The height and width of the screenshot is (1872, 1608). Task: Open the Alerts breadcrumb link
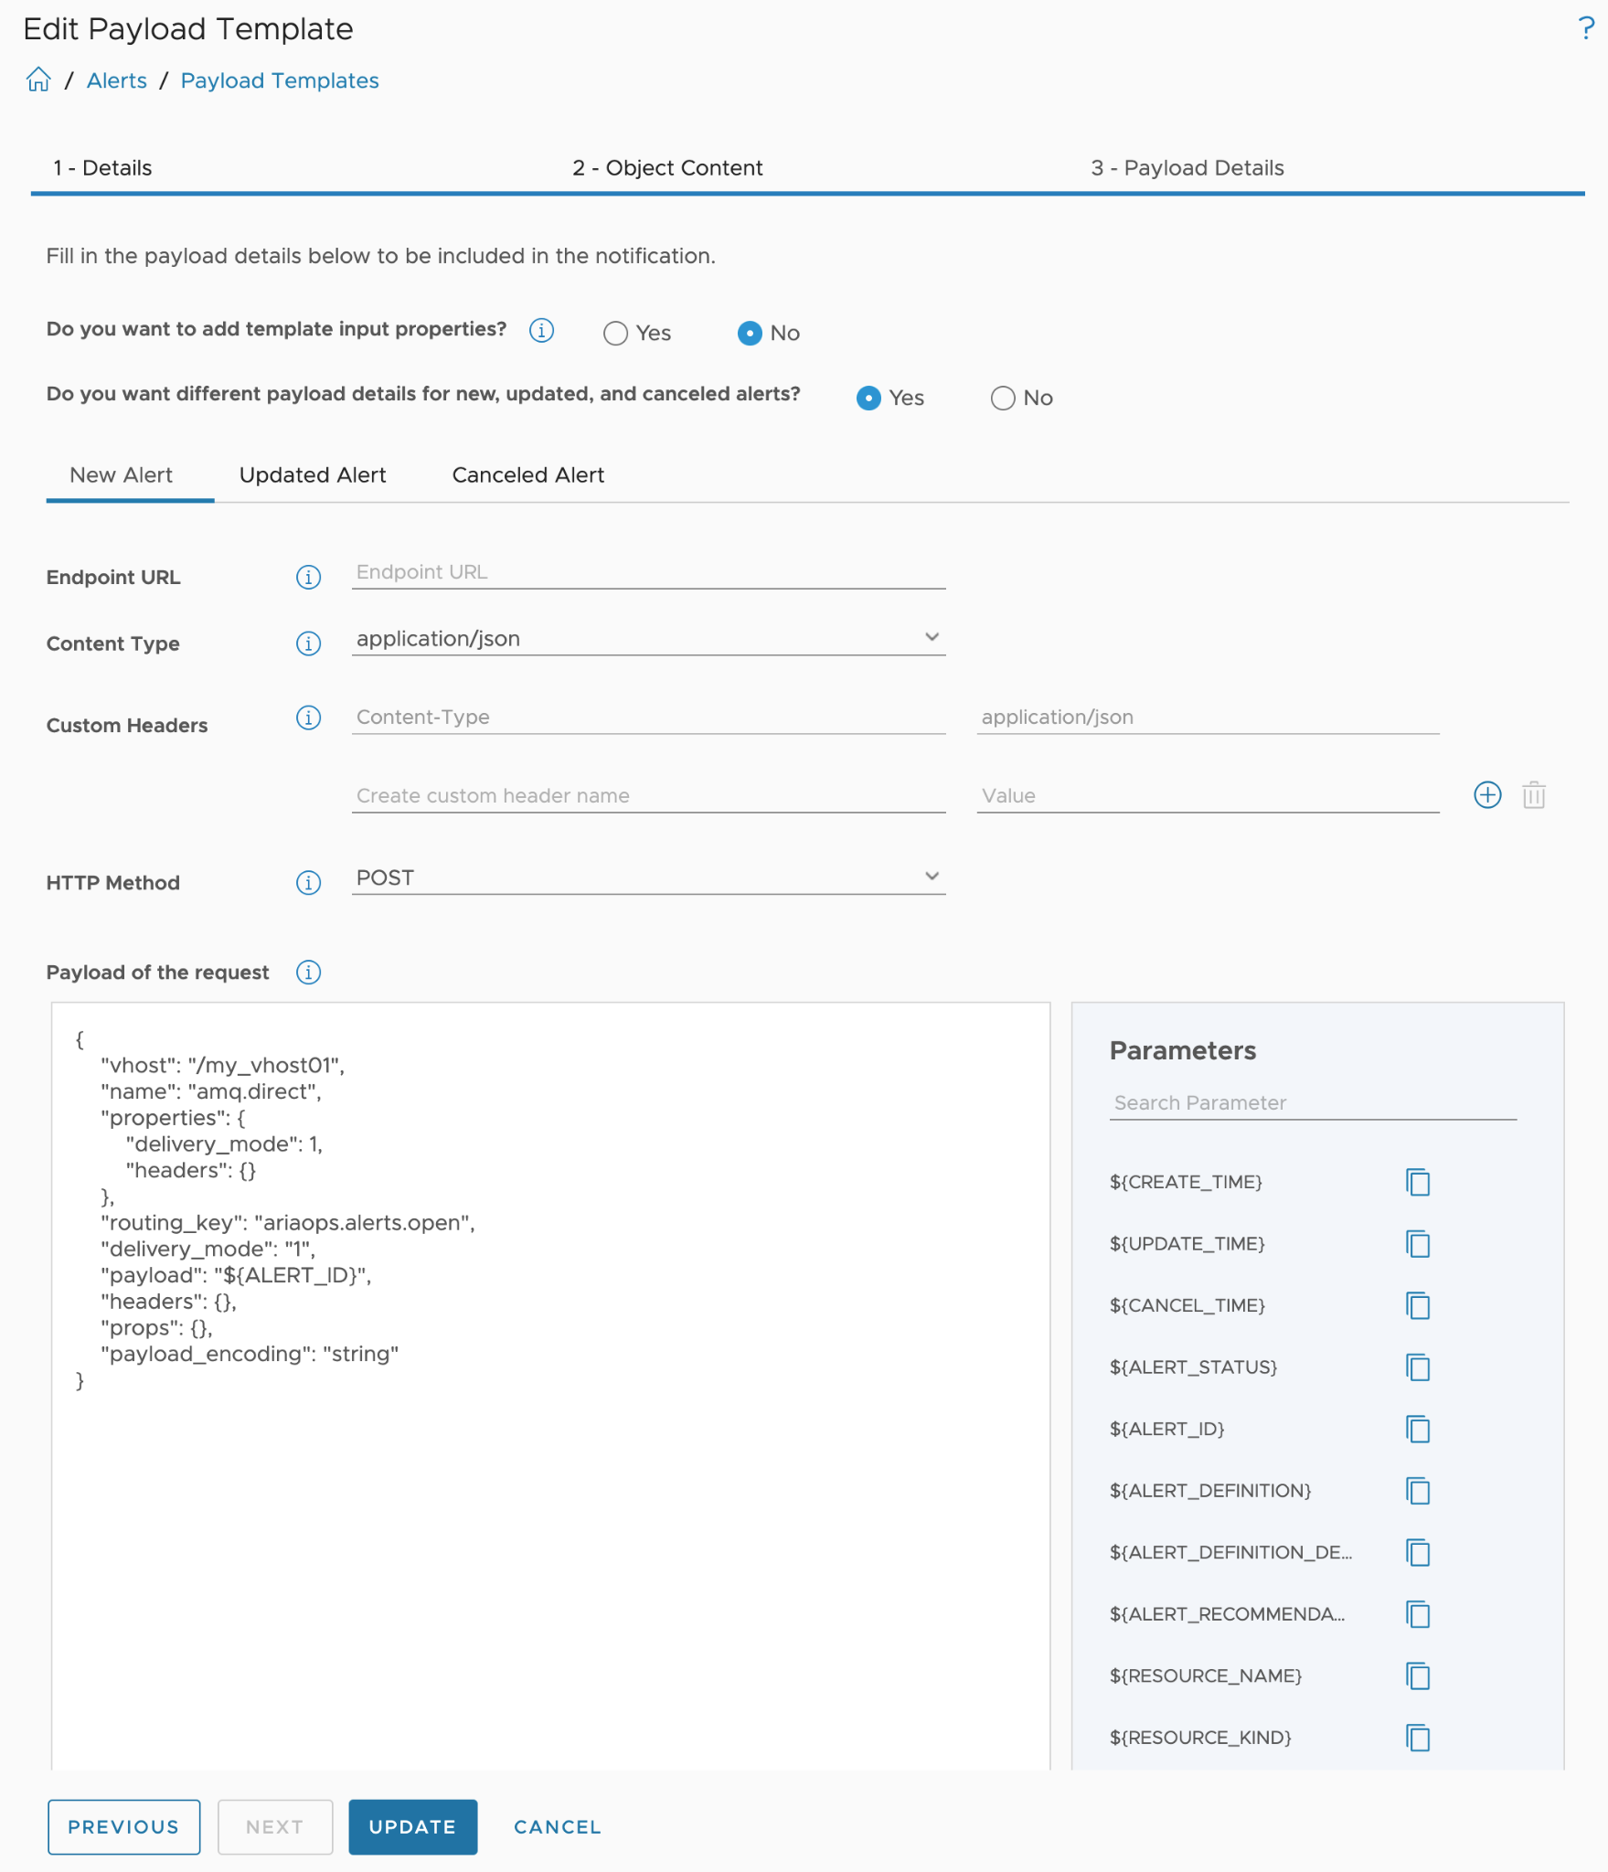point(117,80)
